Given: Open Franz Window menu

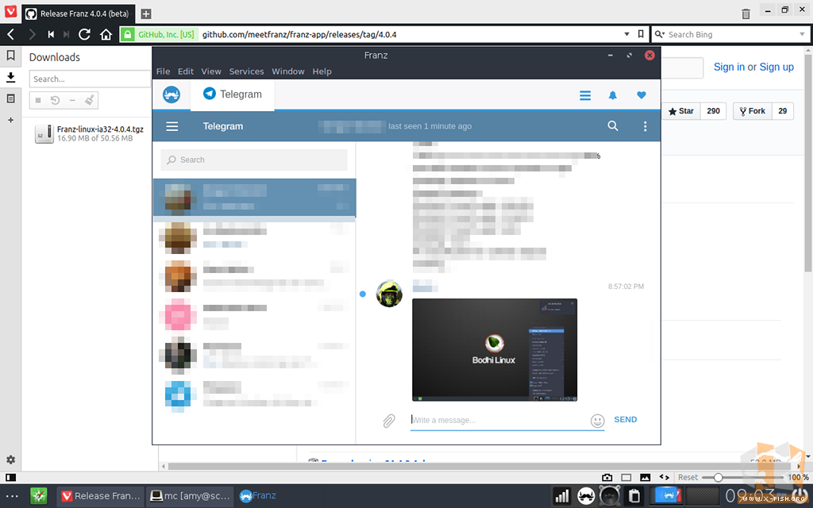Looking at the screenshot, I should coord(287,71).
